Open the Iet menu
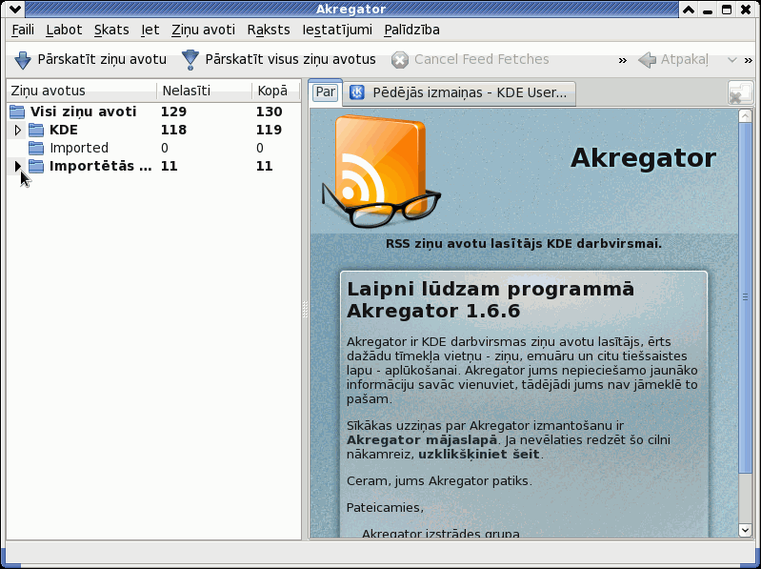Screen dimensions: 761x569 (x=150, y=30)
